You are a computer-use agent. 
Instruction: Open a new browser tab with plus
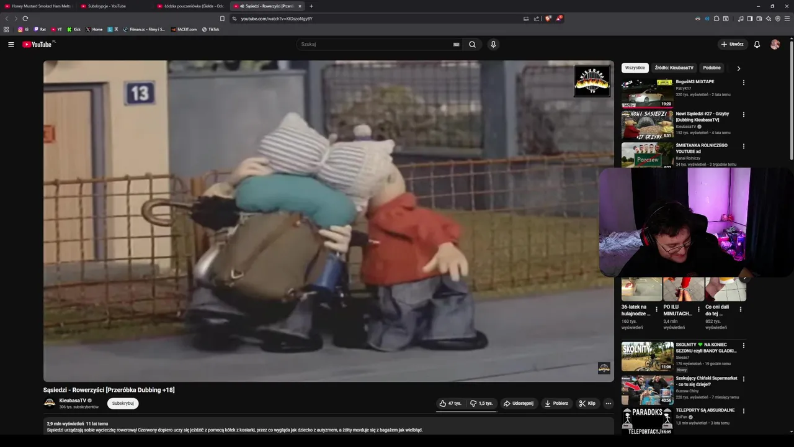(x=311, y=6)
